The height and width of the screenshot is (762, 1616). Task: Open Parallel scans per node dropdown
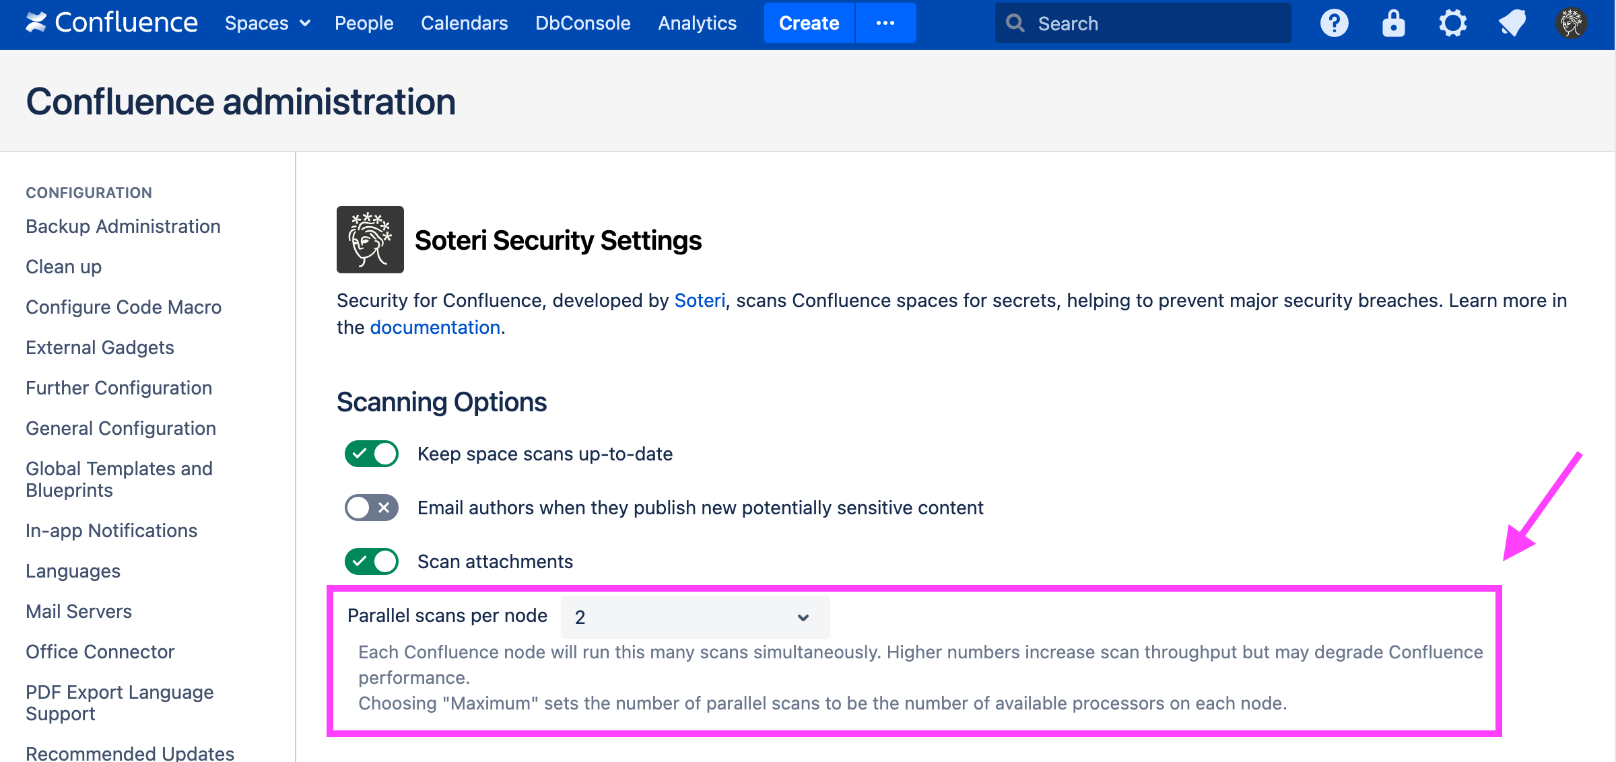point(694,617)
